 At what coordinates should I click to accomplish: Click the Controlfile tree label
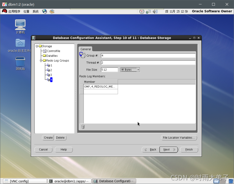[x=53, y=51]
